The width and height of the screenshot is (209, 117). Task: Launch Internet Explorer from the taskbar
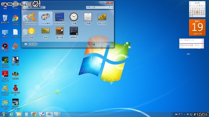tap(11, 114)
